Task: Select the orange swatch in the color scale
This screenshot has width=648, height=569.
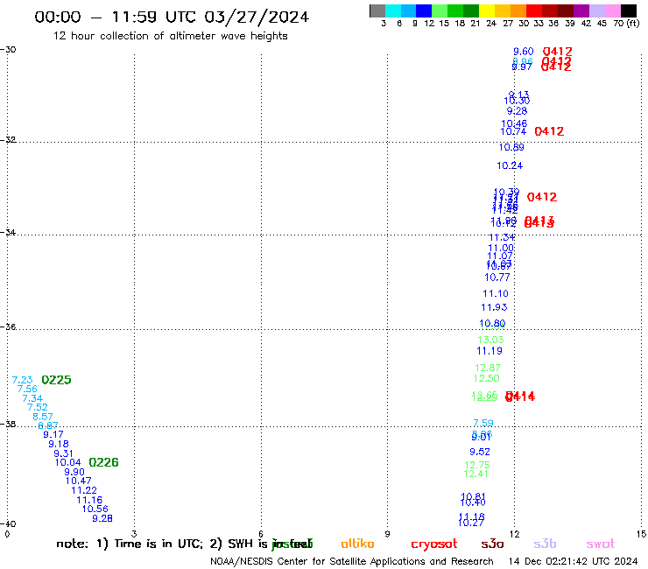Action: pos(518,11)
